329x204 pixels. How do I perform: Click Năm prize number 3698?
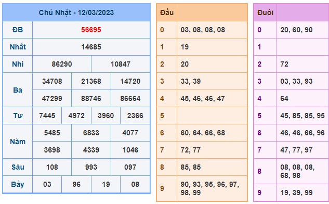coord(52,150)
